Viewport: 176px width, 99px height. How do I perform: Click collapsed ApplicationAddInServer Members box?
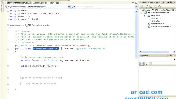click(x=41, y=78)
